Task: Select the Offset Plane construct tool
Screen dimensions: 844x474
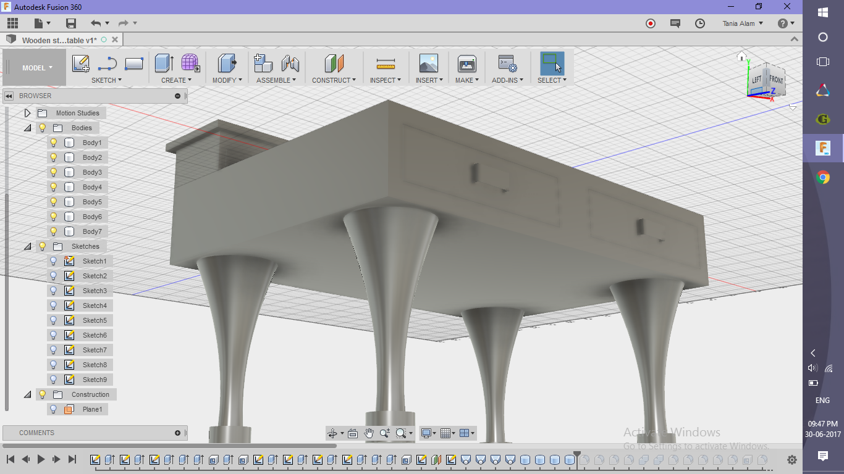Action: pos(334,63)
